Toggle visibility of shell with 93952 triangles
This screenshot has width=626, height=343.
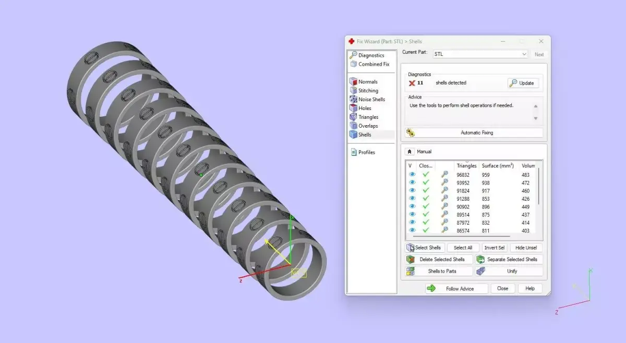point(412,182)
